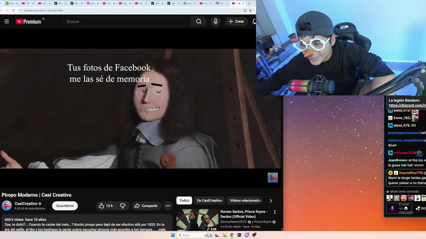This screenshot has width=426, height=239.
Task: Click the Suscribirse button
Action: 65,206
